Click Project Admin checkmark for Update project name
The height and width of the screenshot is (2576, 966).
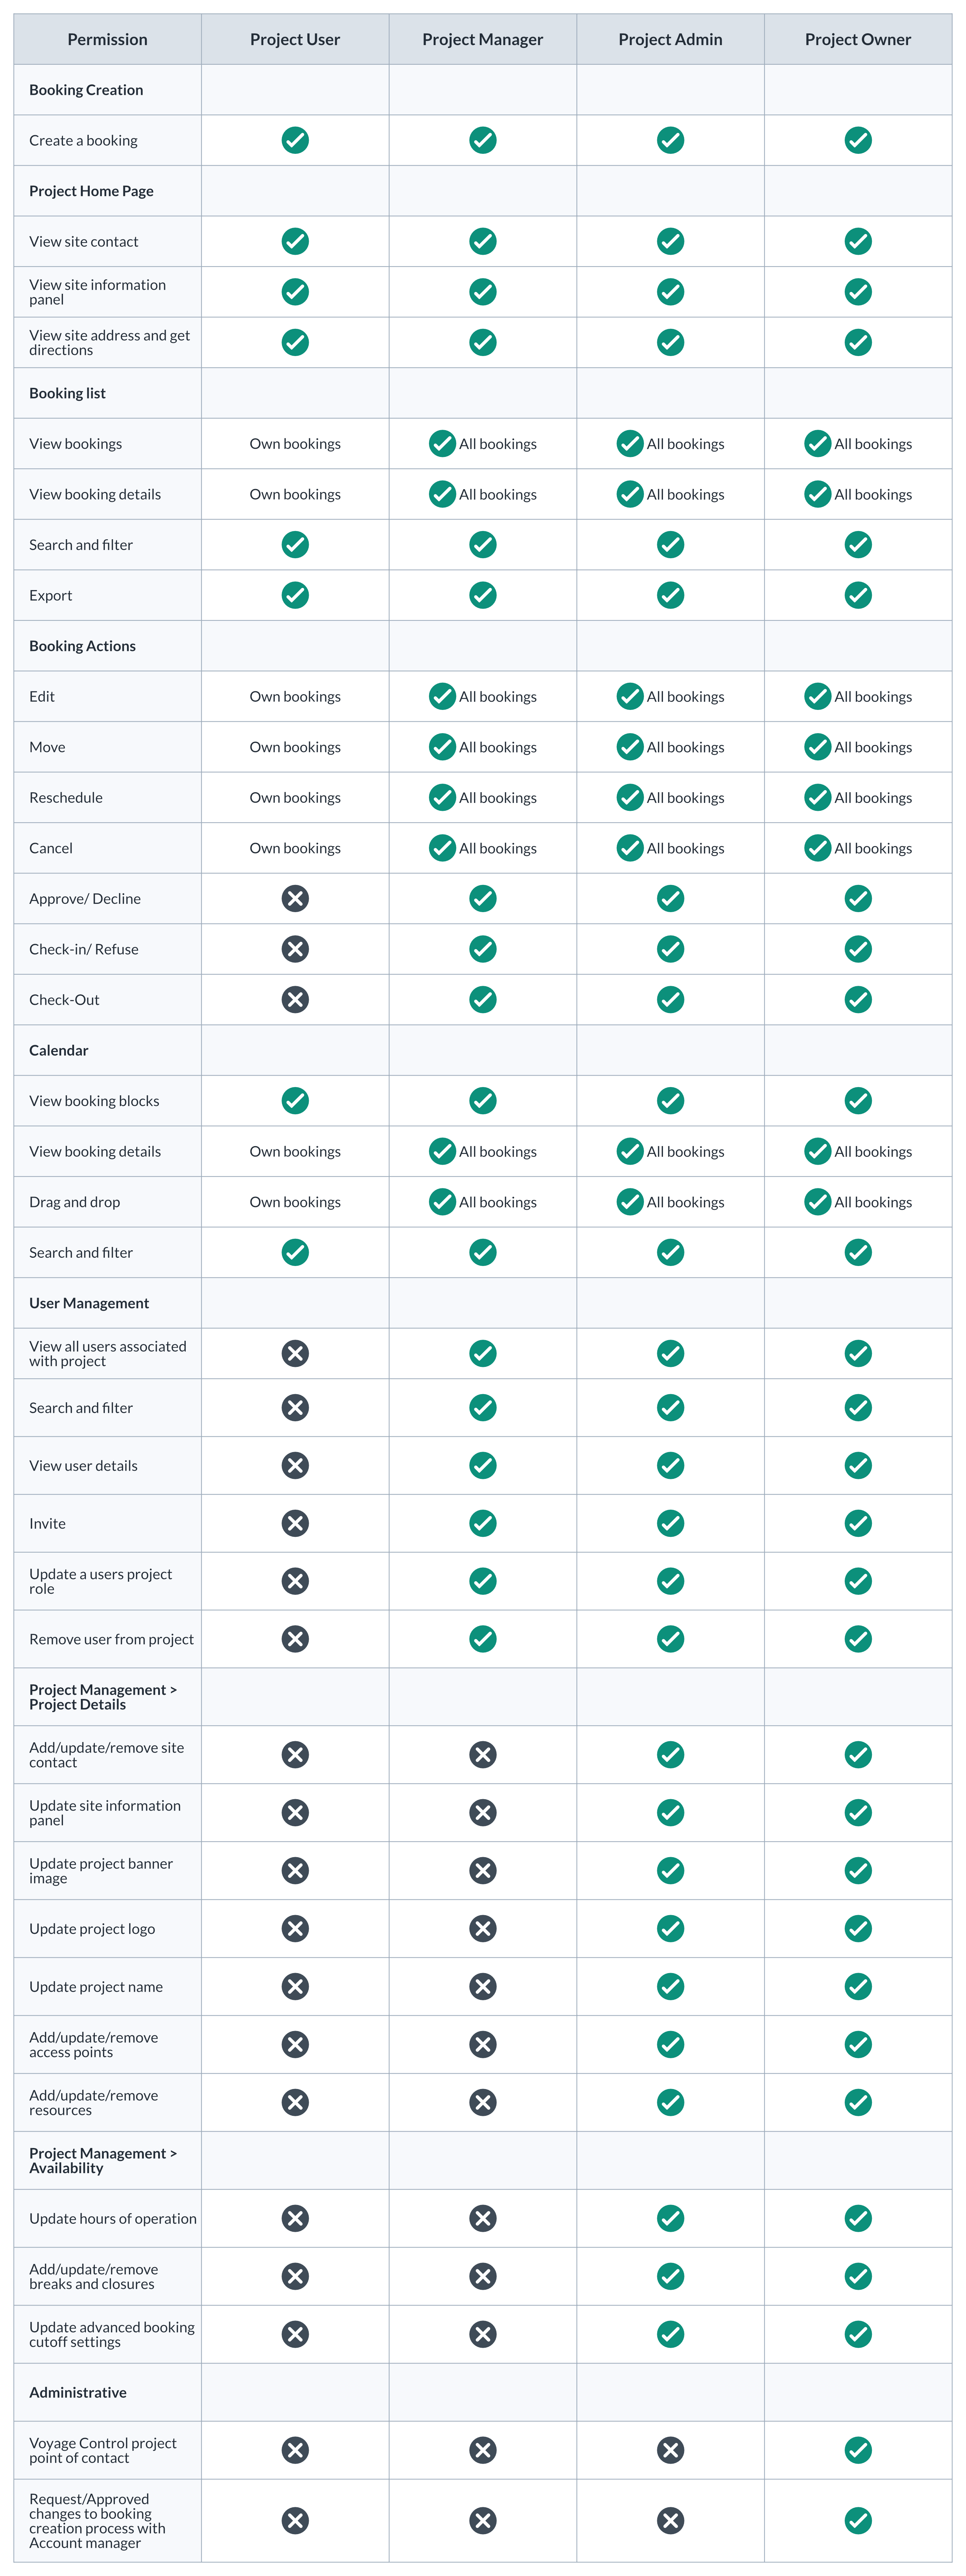[x=670, y=1986]
